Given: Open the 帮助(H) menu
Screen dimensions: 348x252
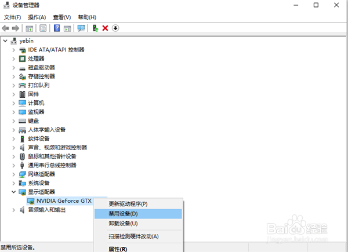Looking at the screenshot, I should pos(87,17).
